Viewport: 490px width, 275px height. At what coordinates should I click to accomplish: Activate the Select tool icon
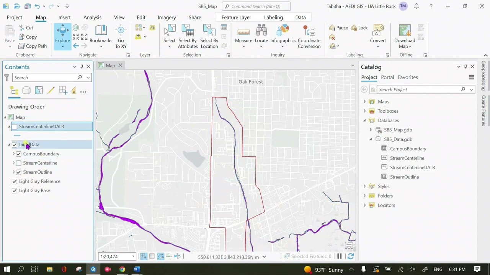pyautogui.click(x=170, y=31)
